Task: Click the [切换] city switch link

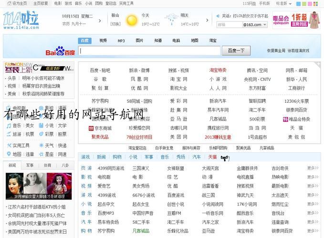Action: pos(115,24)
